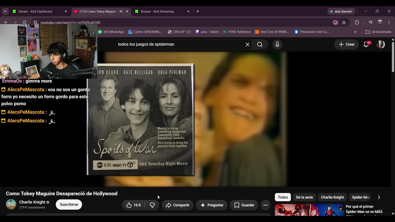Image resolution: width=395 pixels, height=222 pixels.
Task: Submit search with the magnifying glass icon
Action: pos(260,44)
